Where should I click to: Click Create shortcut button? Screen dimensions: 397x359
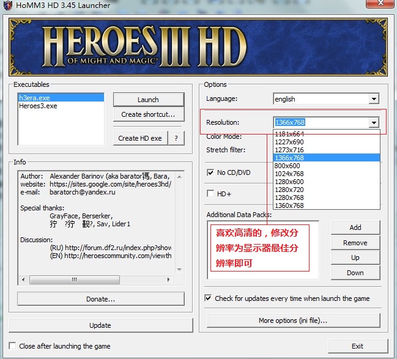coord(148,114)
